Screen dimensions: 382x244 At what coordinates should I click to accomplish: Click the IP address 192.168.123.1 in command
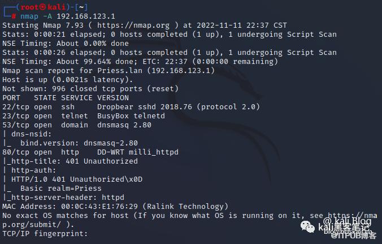(86, 16)
